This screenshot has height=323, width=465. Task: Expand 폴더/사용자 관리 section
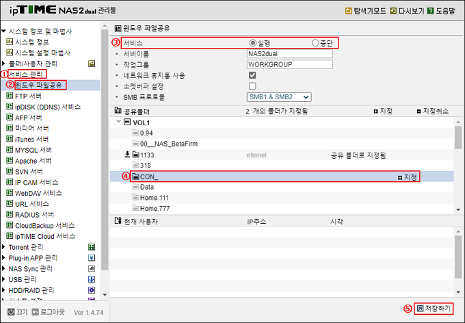3,63
